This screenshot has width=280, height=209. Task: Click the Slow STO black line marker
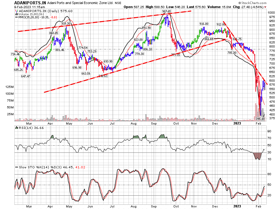pyautogui.click(x=16, y=167)
